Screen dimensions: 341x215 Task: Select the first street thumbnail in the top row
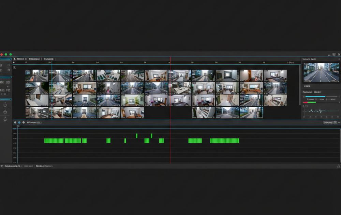pyautogui.click(x=37, y=76)
